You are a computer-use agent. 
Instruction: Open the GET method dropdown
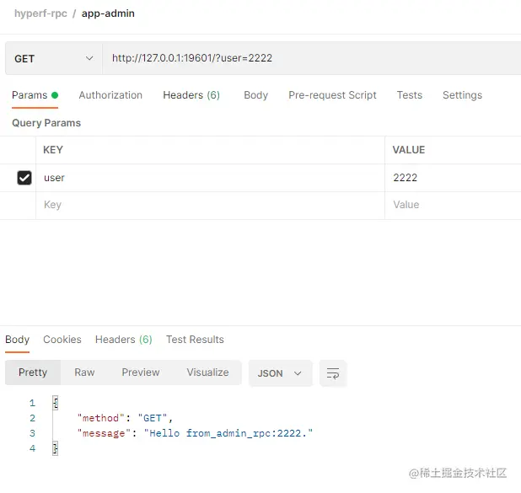click(53, 58)
